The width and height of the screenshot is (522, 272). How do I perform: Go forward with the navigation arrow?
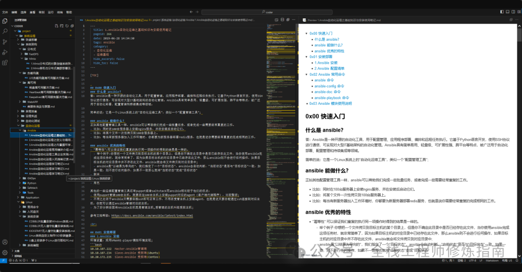click(x=197, y=12)
